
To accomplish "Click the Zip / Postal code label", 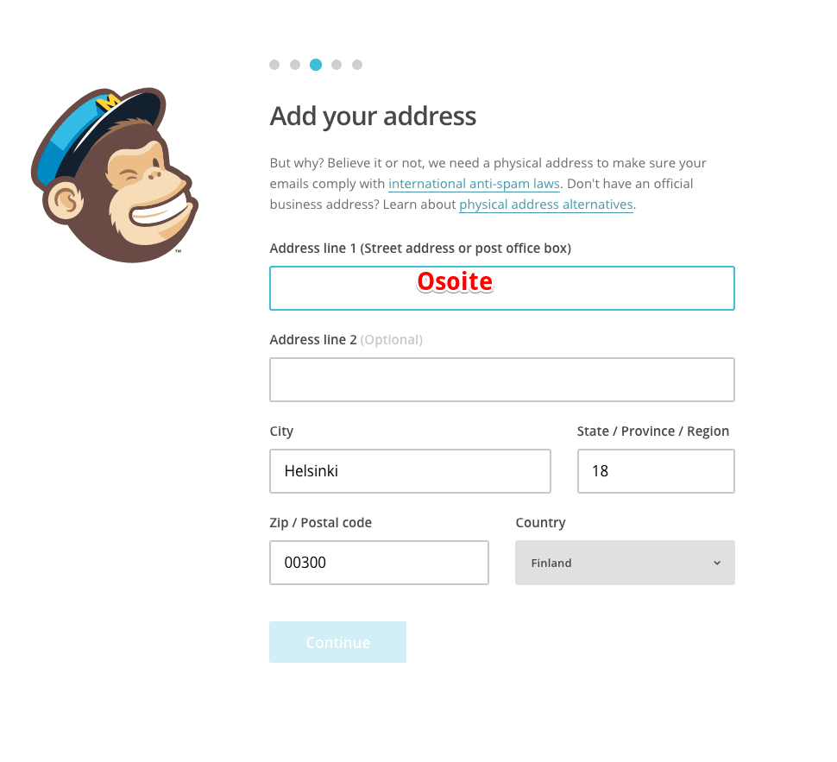I will click(x=320, y=522).
